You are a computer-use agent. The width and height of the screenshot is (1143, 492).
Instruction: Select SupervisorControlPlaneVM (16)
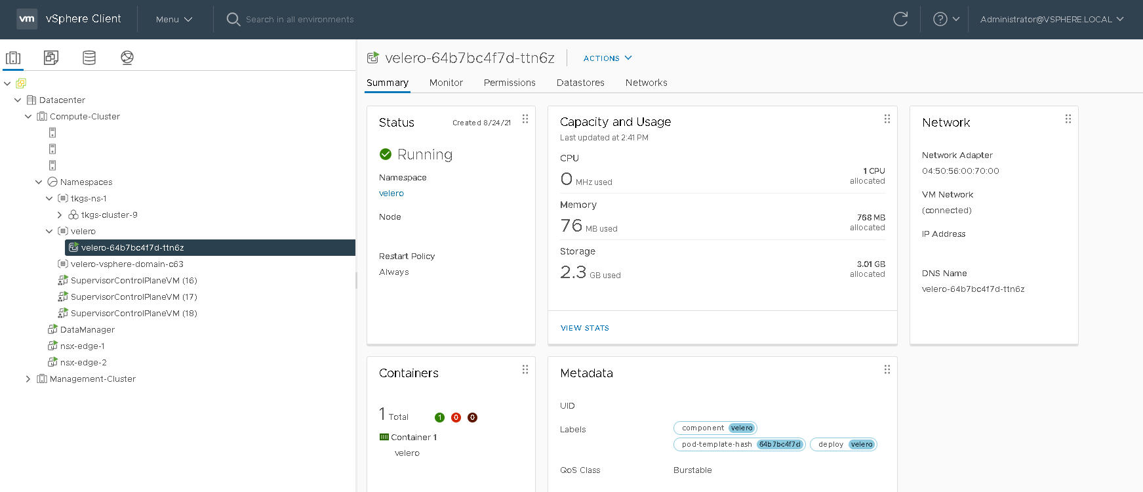click(134, 280)
